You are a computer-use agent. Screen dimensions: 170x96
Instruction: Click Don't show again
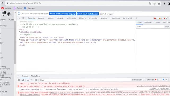[x=107, y=14]
